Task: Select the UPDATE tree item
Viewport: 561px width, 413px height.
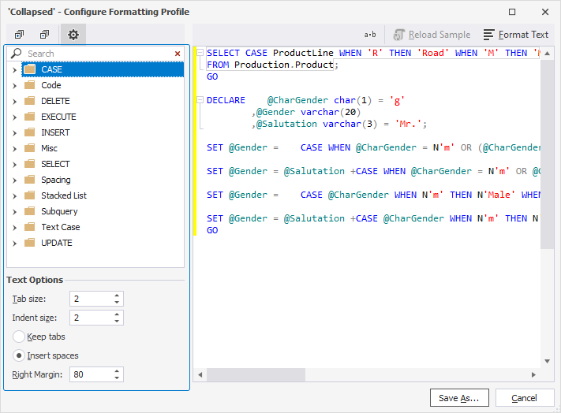Action: pyautogui.click(x=57, y=243)
